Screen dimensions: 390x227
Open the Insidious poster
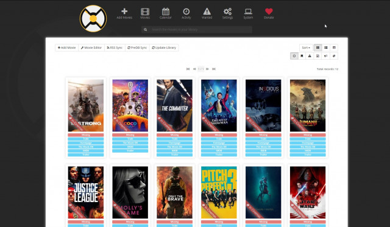click(263, 105)
